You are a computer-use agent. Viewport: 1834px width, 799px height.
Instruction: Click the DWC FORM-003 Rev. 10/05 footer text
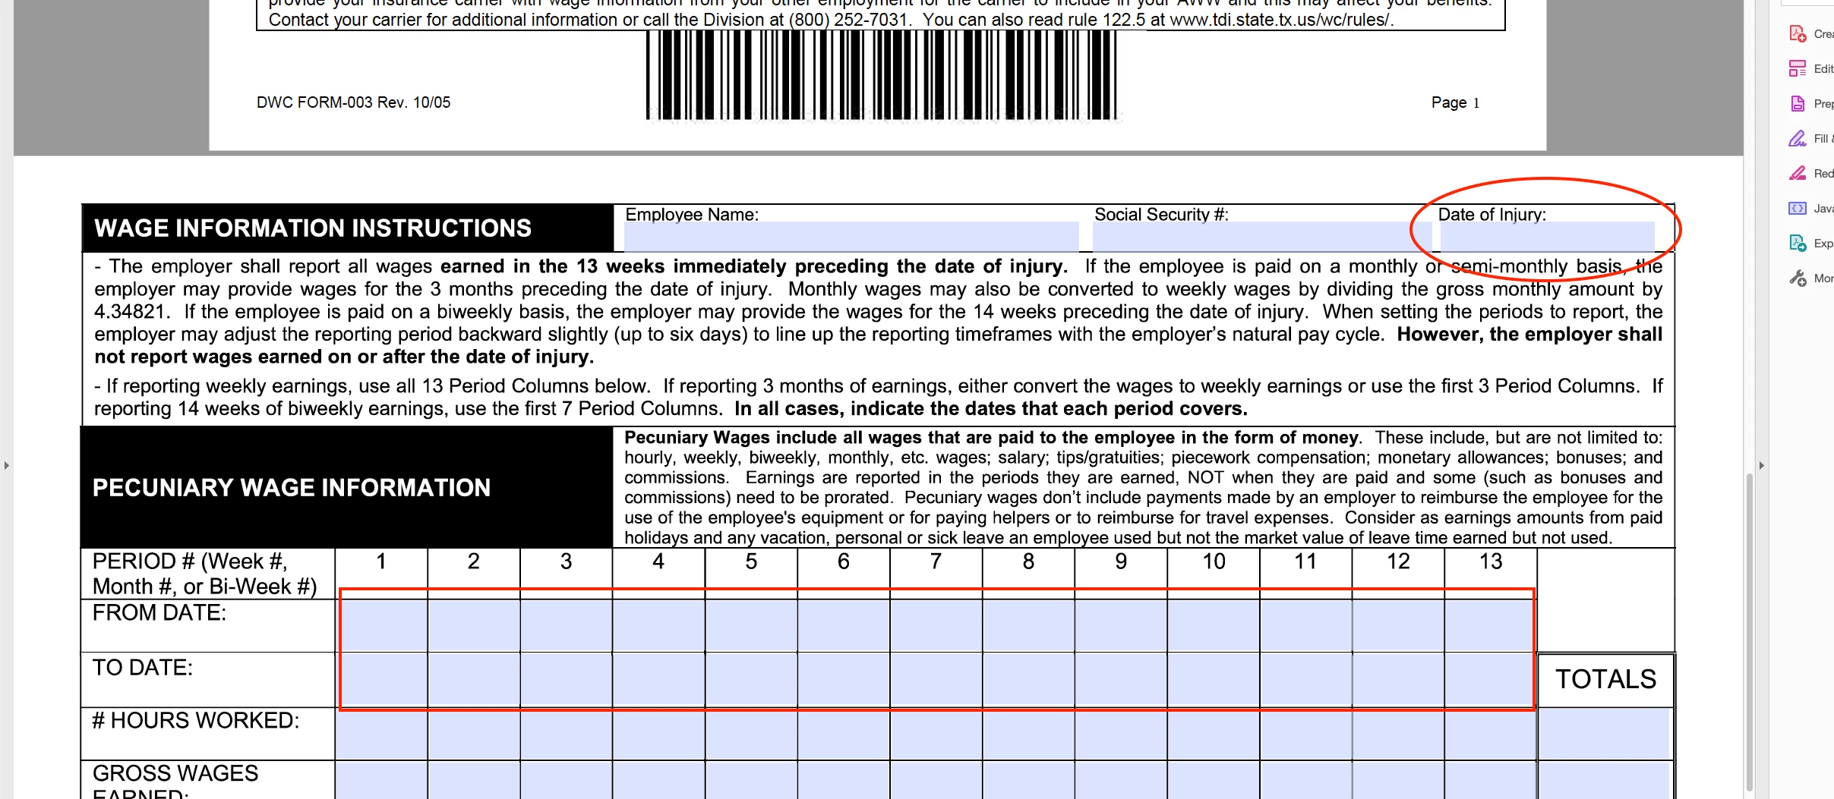coord(353,102)
